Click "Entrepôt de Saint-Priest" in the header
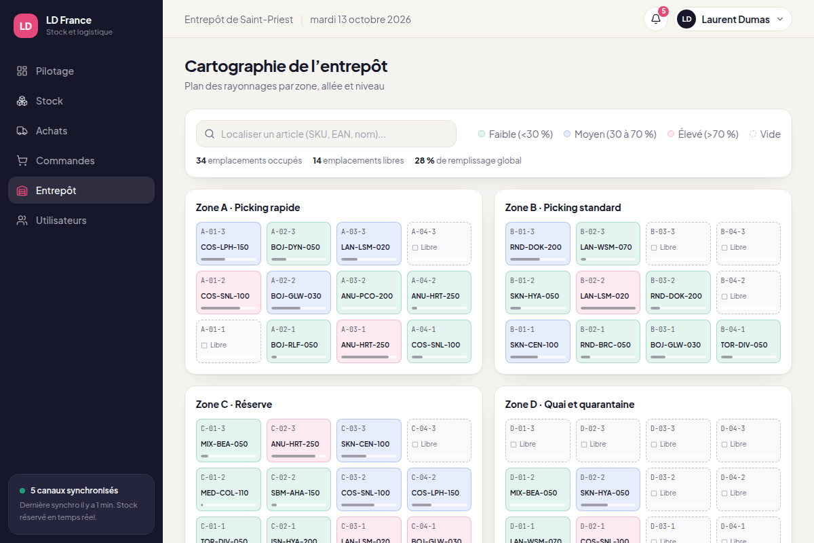814x543 pixels. pyautogui.click(x=239, y=20)
